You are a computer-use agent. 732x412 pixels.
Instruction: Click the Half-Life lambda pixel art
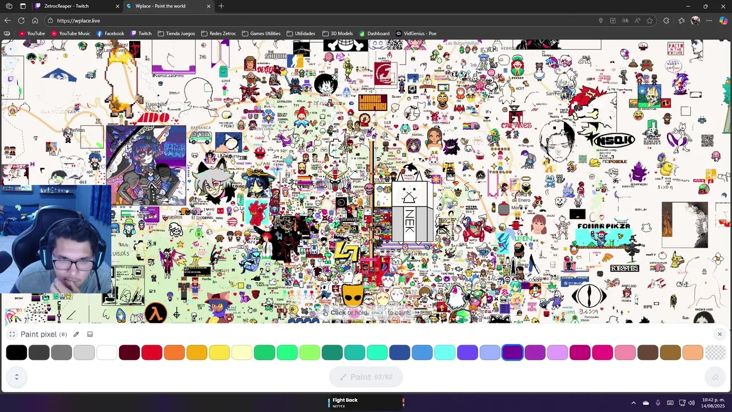[156, 313]
